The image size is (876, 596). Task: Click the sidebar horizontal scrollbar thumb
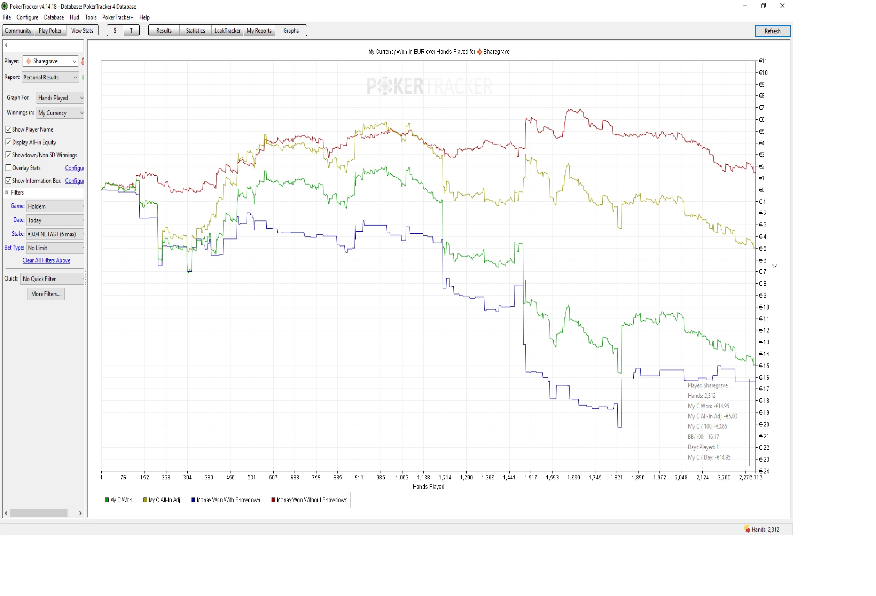click(38, 513)
